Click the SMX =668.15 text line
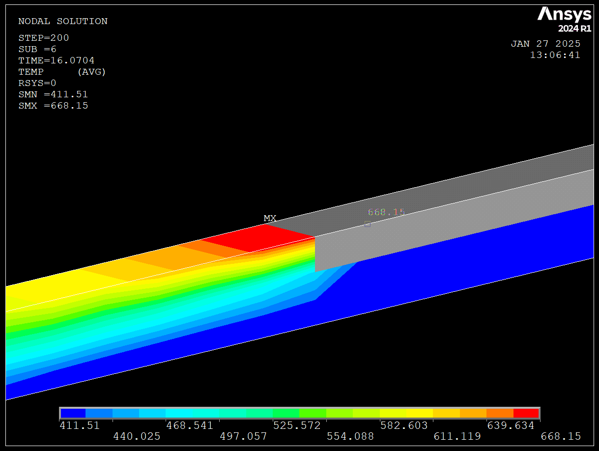 [x=53, y=106]
